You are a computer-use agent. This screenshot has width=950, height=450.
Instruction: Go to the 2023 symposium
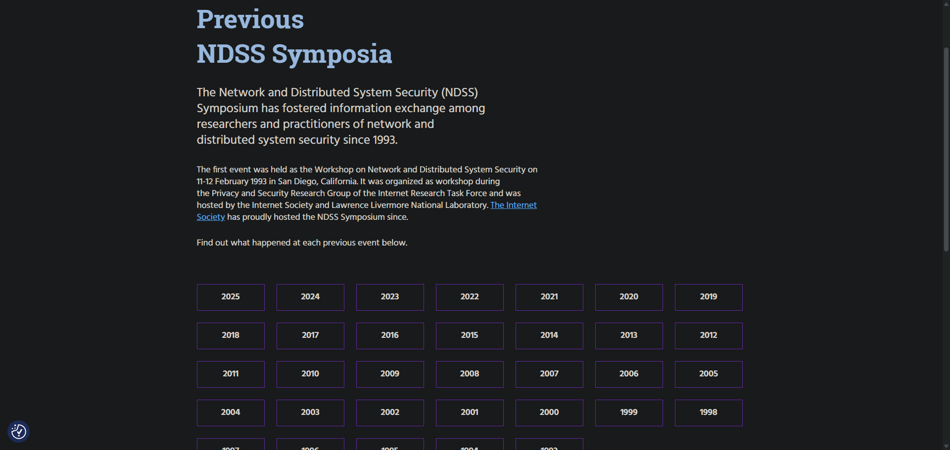(390, 297)
